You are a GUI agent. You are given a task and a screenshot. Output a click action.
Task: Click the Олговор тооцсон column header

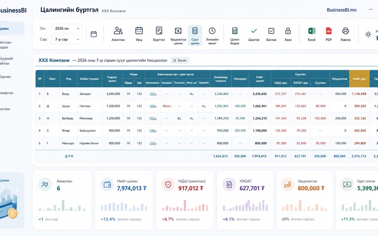[220, 79]
